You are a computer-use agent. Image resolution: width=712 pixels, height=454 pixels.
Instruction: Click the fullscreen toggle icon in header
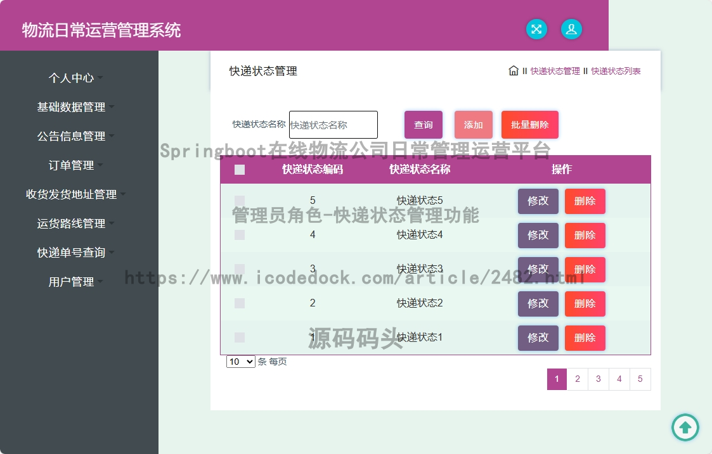(536, 30)
